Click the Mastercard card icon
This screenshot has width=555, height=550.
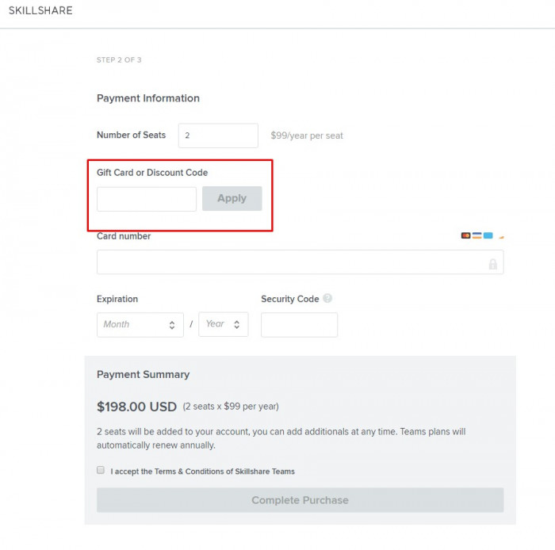[x=466, y=235]
